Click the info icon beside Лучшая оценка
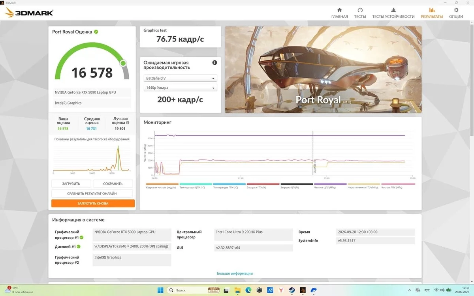Image resolution: width=474 pixels, height=296 pixels. pyautogui.click(x=128, y=123)
